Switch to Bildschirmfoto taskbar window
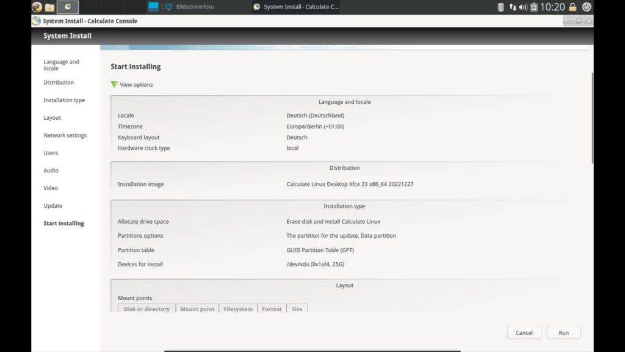 (x=190, y=7)
